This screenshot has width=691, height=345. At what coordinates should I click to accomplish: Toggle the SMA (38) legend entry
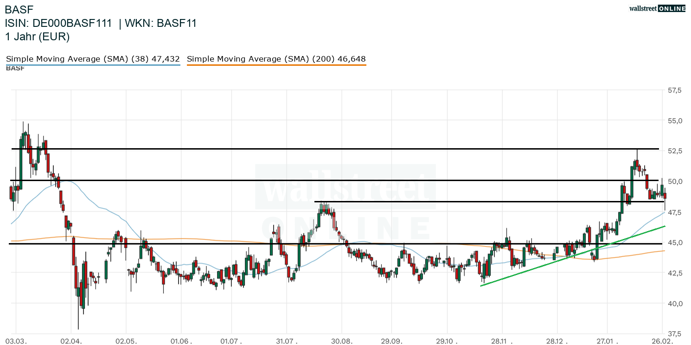[92, 59]
